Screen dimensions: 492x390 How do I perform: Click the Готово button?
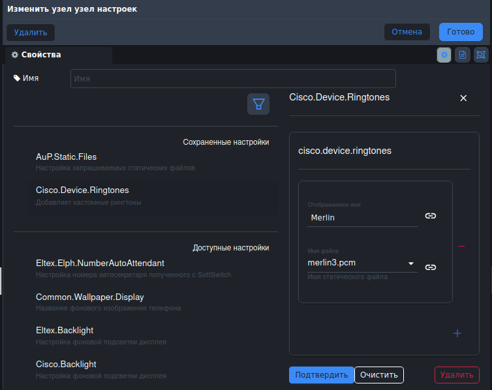point(461,32)
